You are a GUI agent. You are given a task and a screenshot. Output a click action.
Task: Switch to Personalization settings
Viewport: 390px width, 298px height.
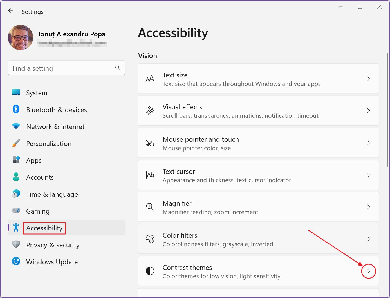[x=67, y=143]
